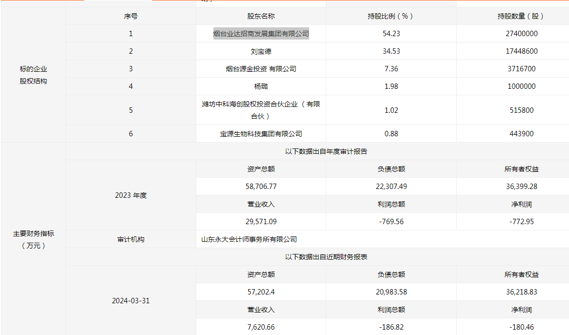
Task: Click recent total profit -186.82
Action: click(x=391, y=327)
